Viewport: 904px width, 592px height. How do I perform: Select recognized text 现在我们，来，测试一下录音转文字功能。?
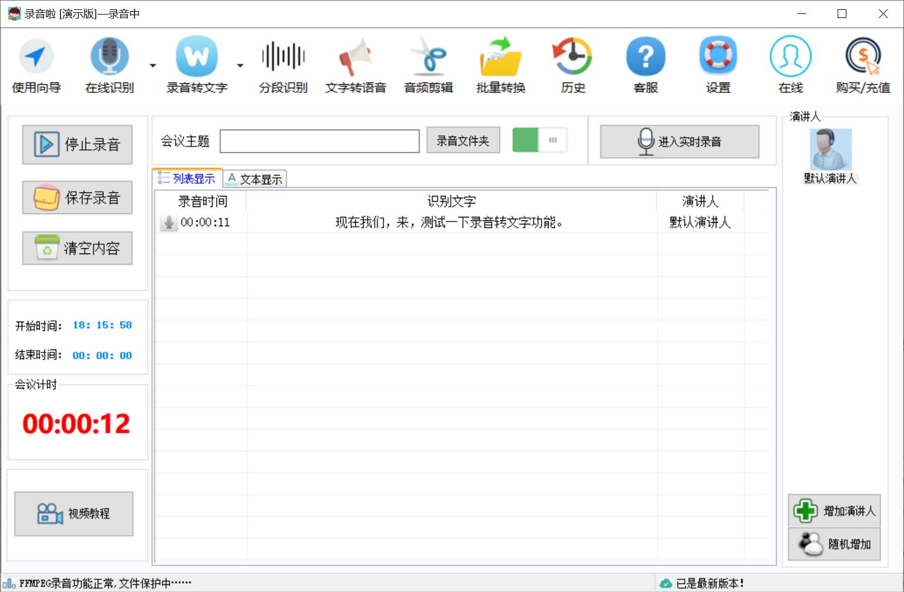click(449, 222)
